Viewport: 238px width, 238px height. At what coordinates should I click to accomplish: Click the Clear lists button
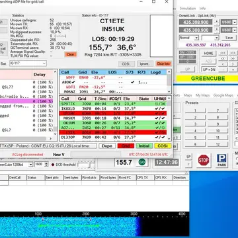click(163, 63)
